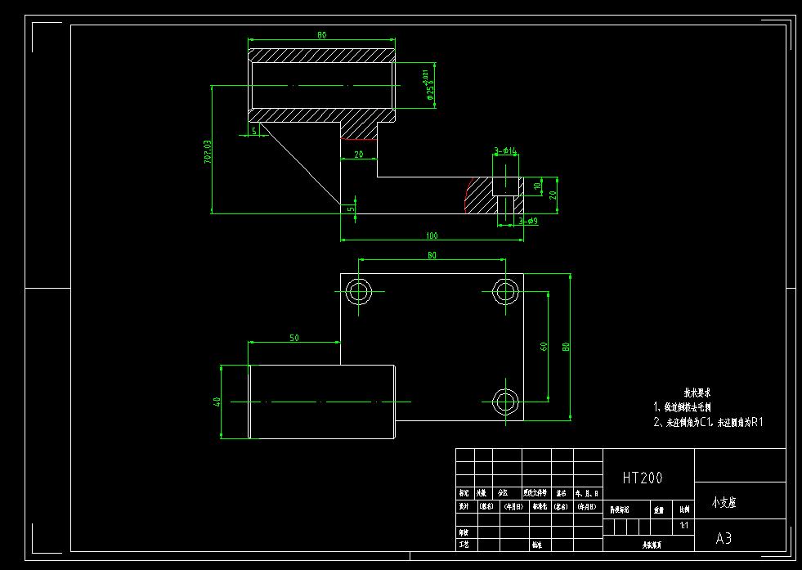The height and width of the screenshot is (570, 802).
Task: Click the 20 dimension under the web
Action: pos(359,154)
